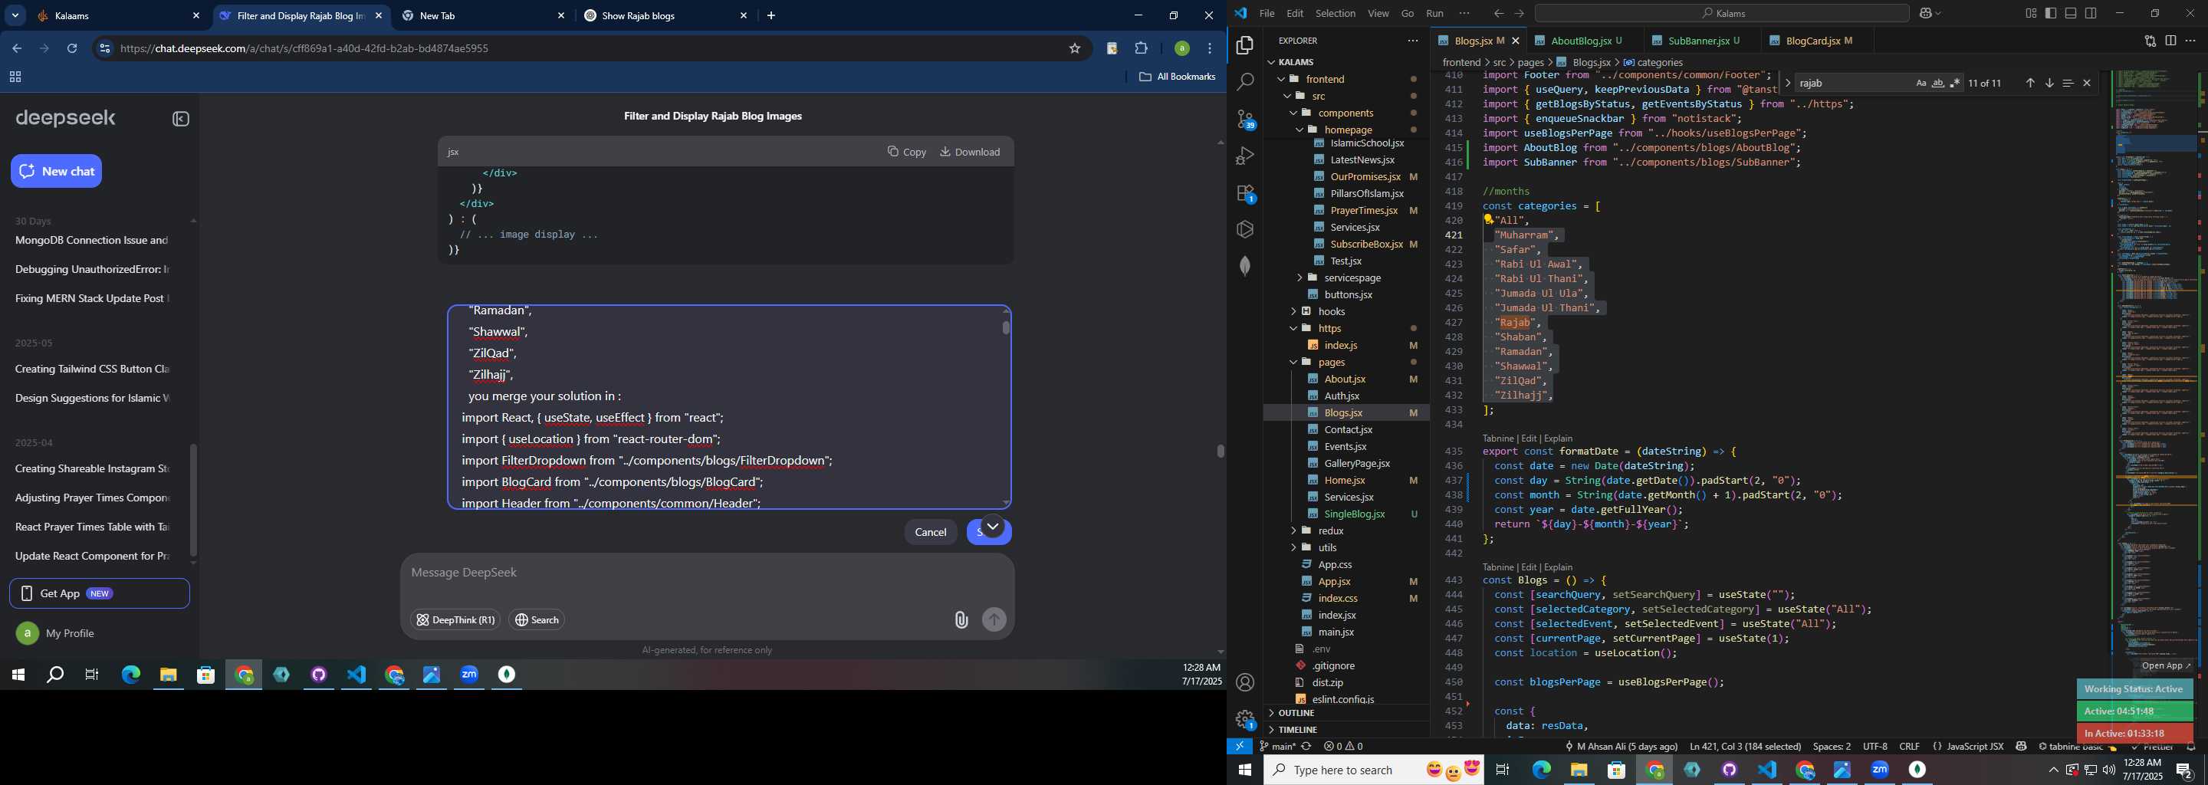Open Source Control view with badge 39
The width and height of the screenshot is (2208, 785).
(x=1244, y=119)
